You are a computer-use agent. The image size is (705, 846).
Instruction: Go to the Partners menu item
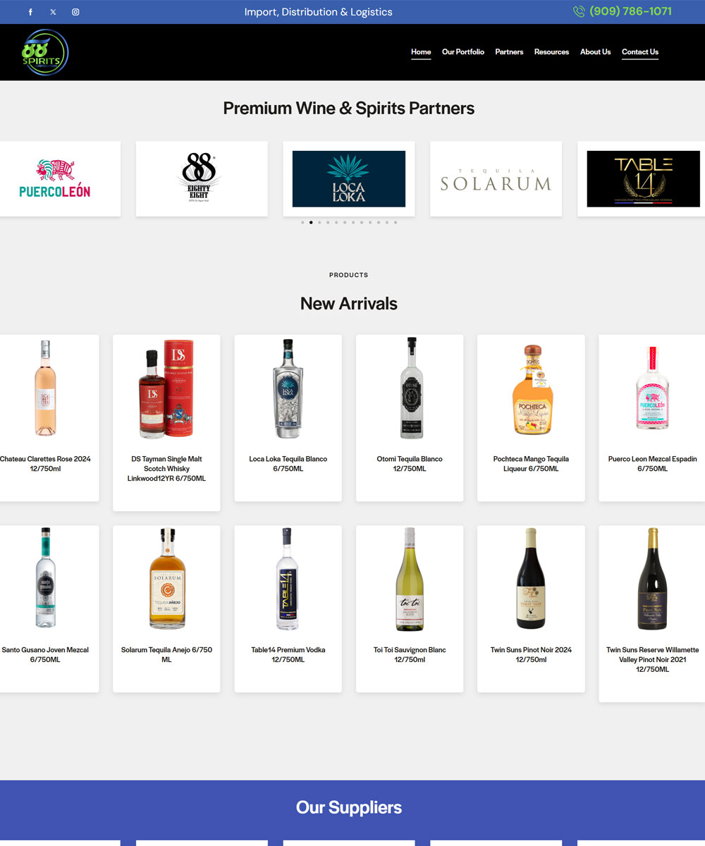(x=509, y=52)
